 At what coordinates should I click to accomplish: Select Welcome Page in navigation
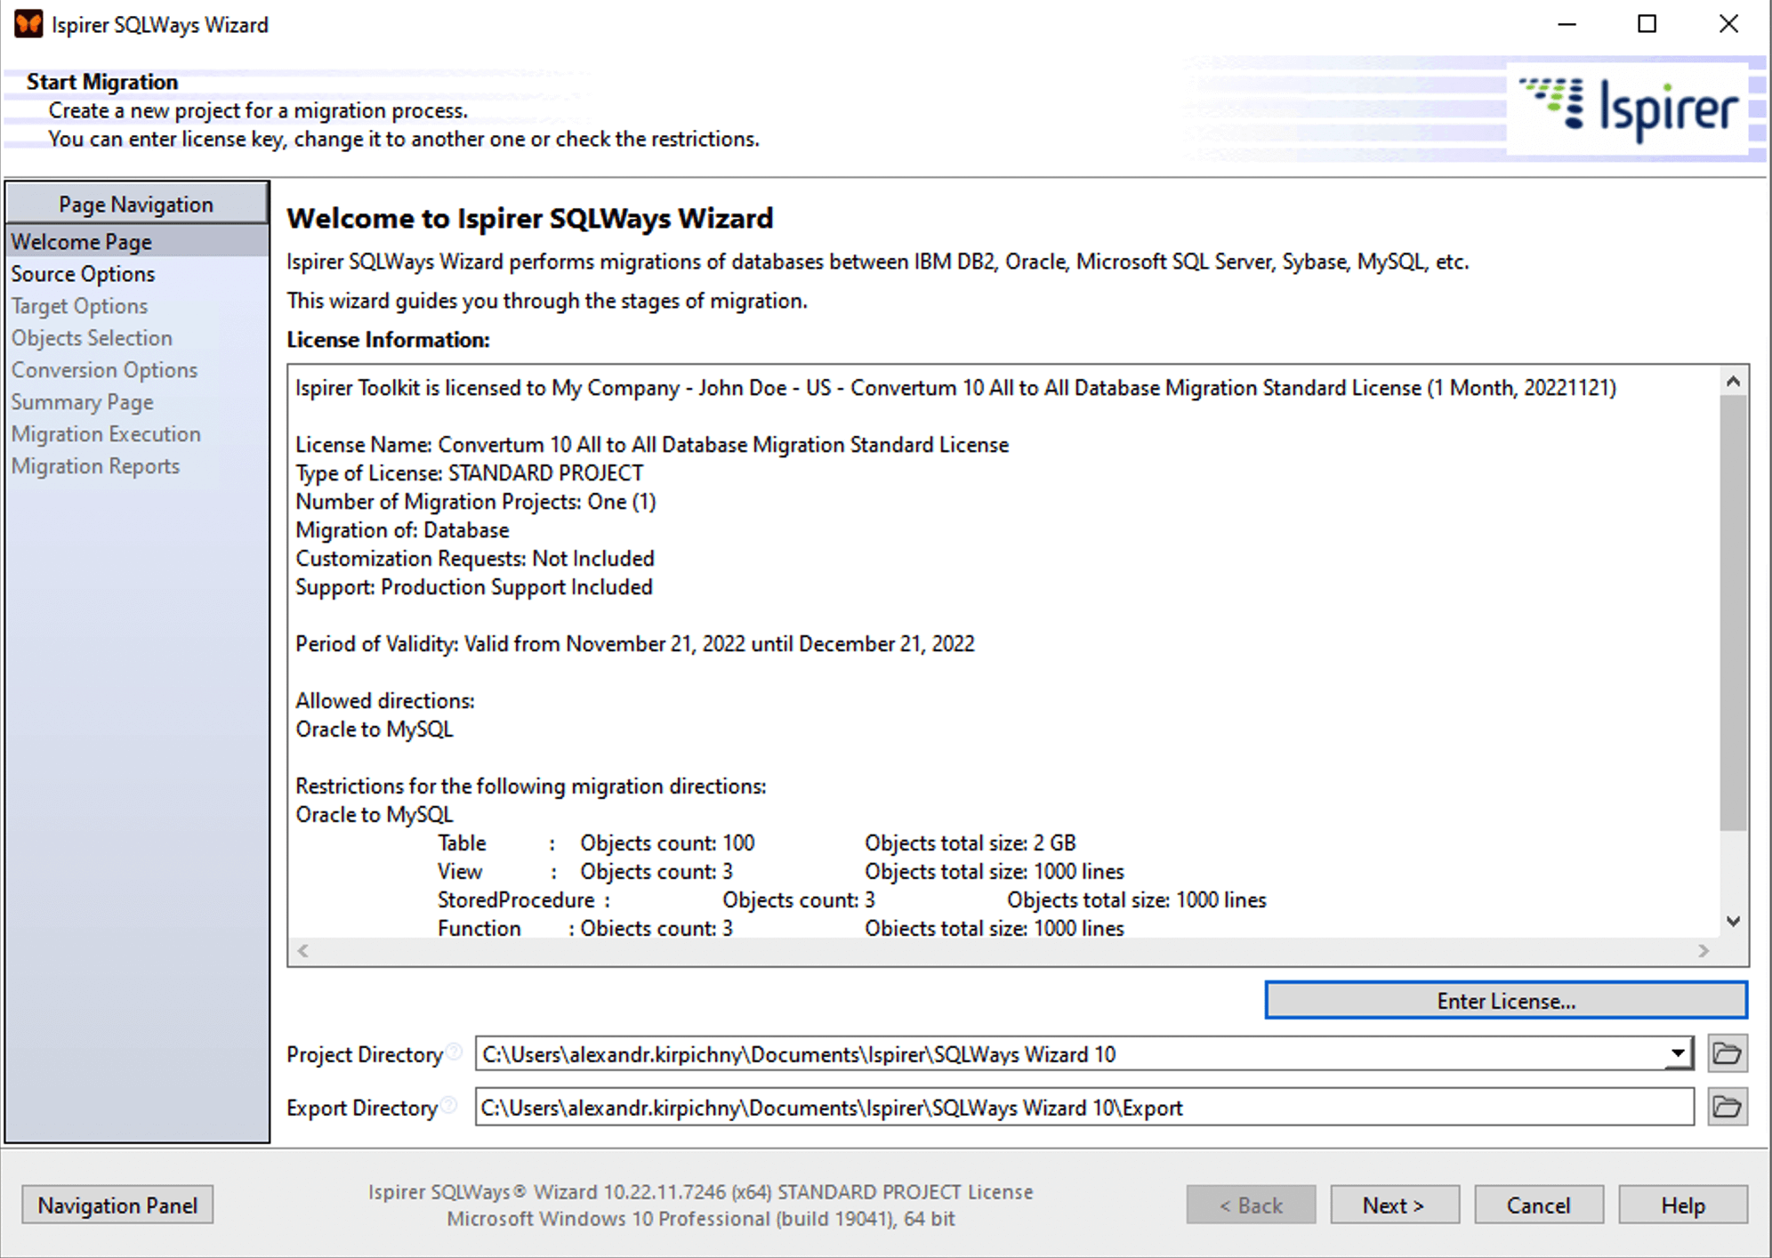coord(81,242)
